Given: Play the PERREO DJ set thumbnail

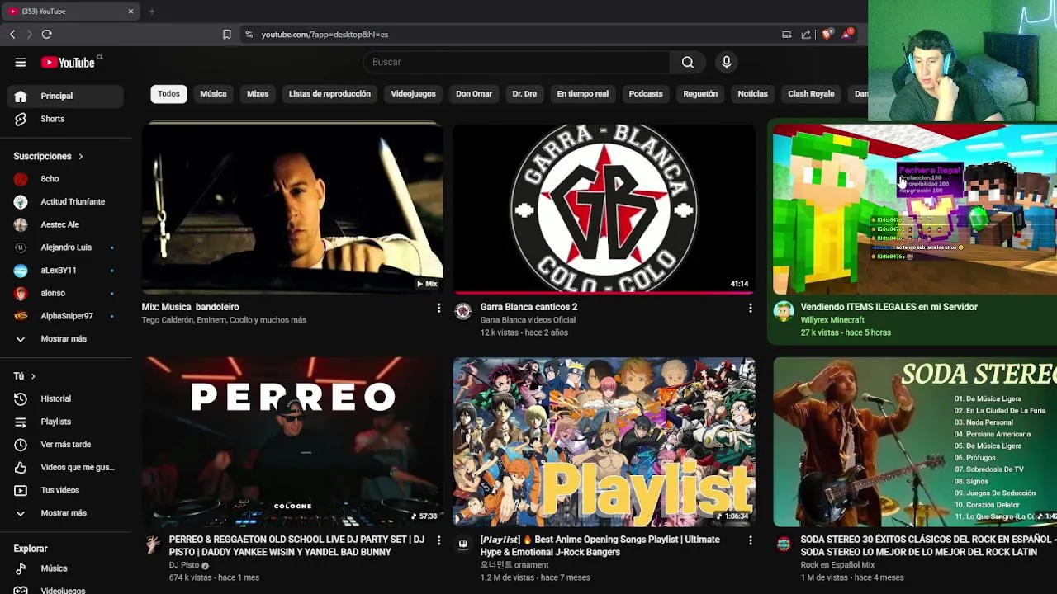Looking at the screenshot, I should pos(292,441).
